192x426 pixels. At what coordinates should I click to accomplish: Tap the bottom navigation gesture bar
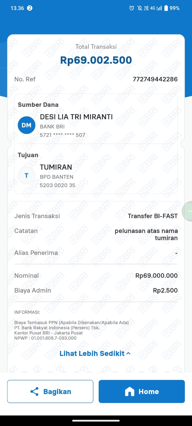(x=96, y=421)
